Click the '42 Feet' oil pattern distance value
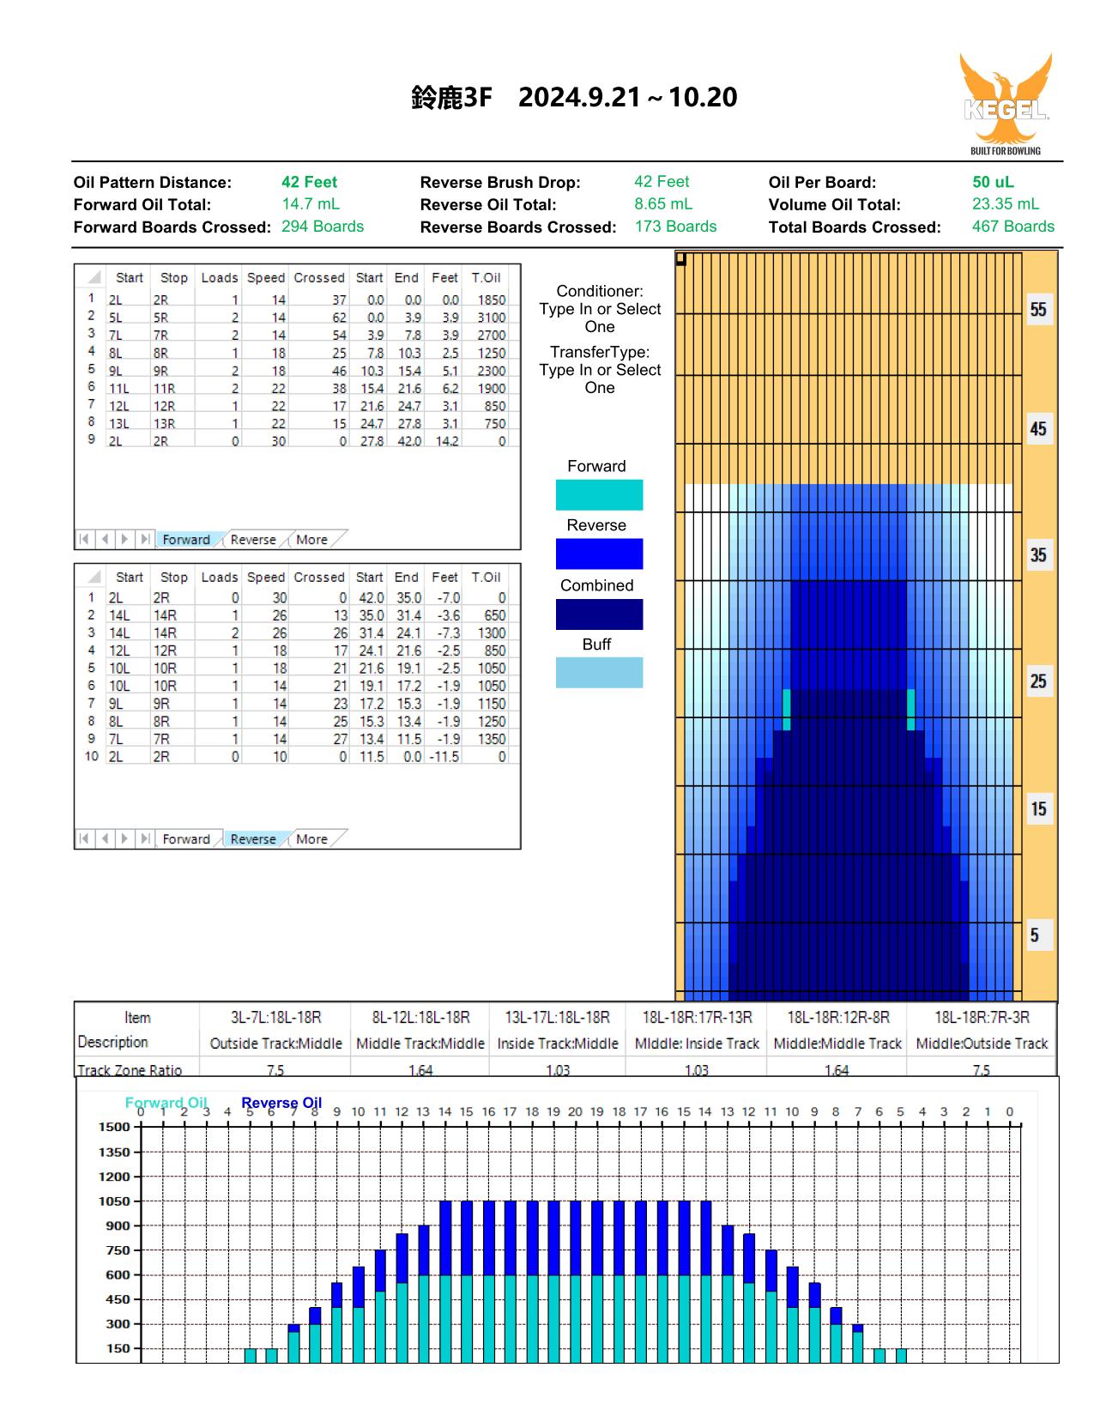 309,182
